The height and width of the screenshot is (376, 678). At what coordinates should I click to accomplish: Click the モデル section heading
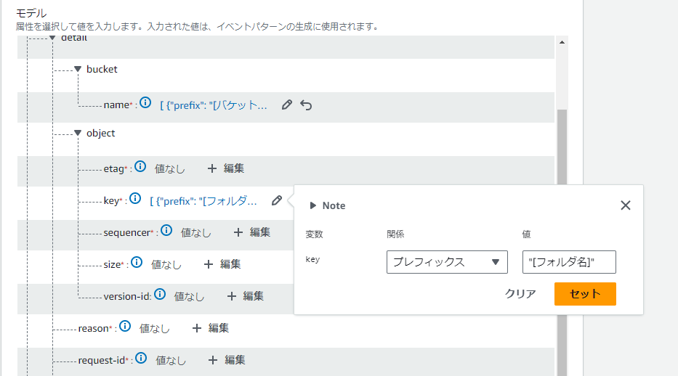pos(31,13)
